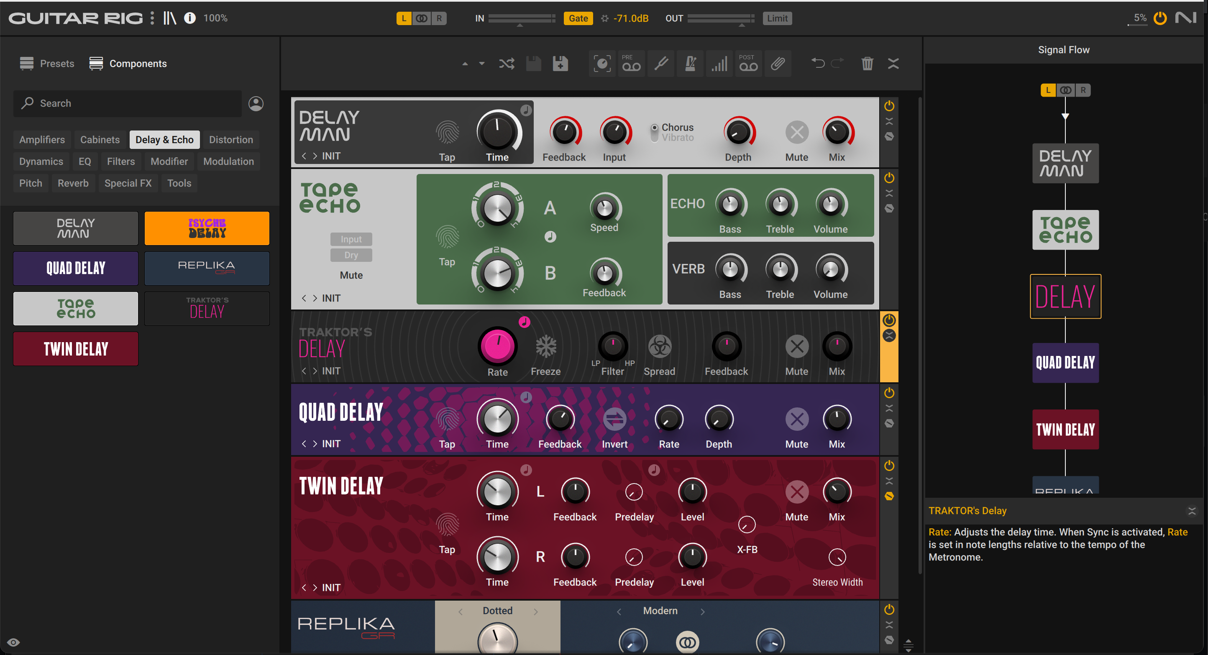1208x655 pixels.
Task: Click the save-as-new preset icon
Action: point(560,63)
